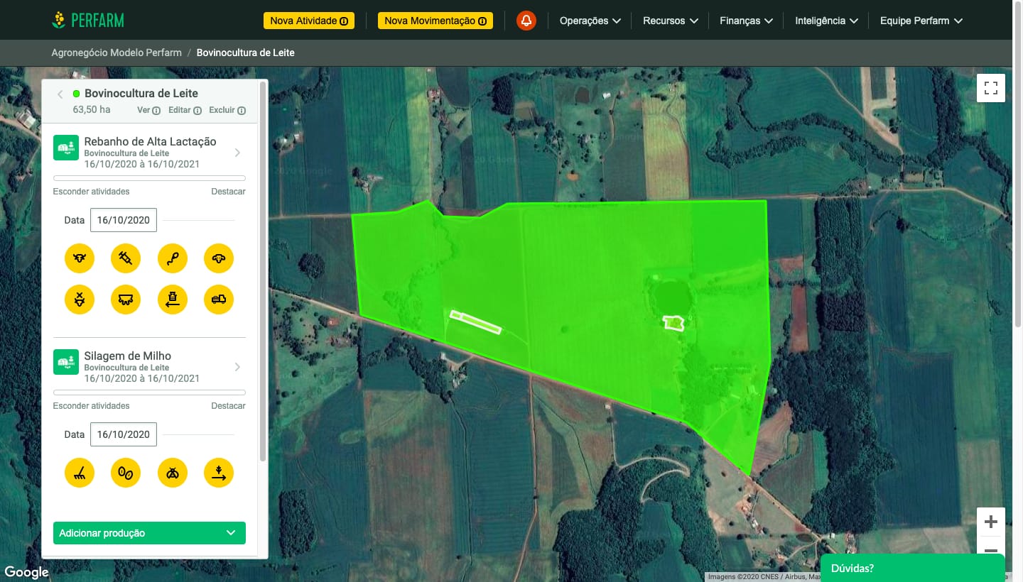Screen dimensions: 1023x582
Task: Open the Inteligência menu
Action: (x=826, y=21)
